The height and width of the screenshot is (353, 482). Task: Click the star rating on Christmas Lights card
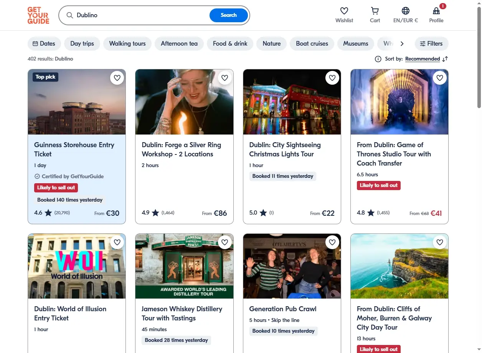[x=263, y=213]
